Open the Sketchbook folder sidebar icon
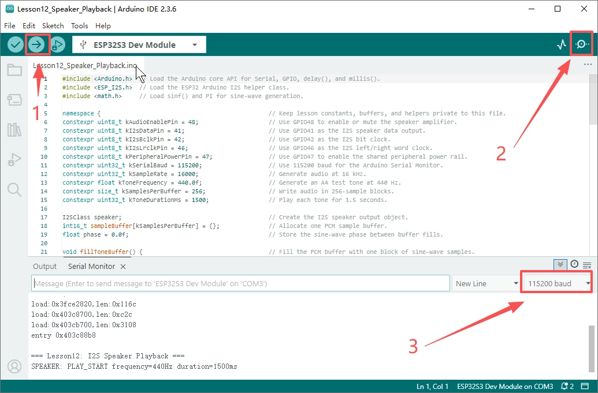Viewport: 598px width, 393px height. [x=14, y=70]
